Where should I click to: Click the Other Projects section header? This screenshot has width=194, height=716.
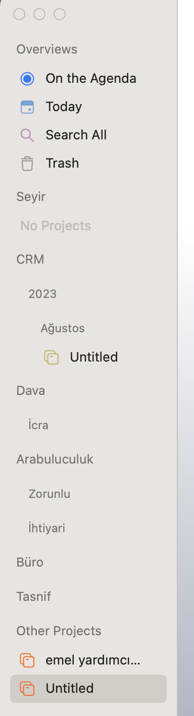coord(59,631)
